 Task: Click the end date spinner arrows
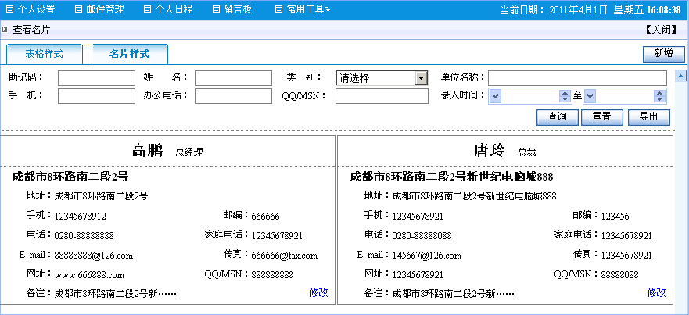pos(659,96)
